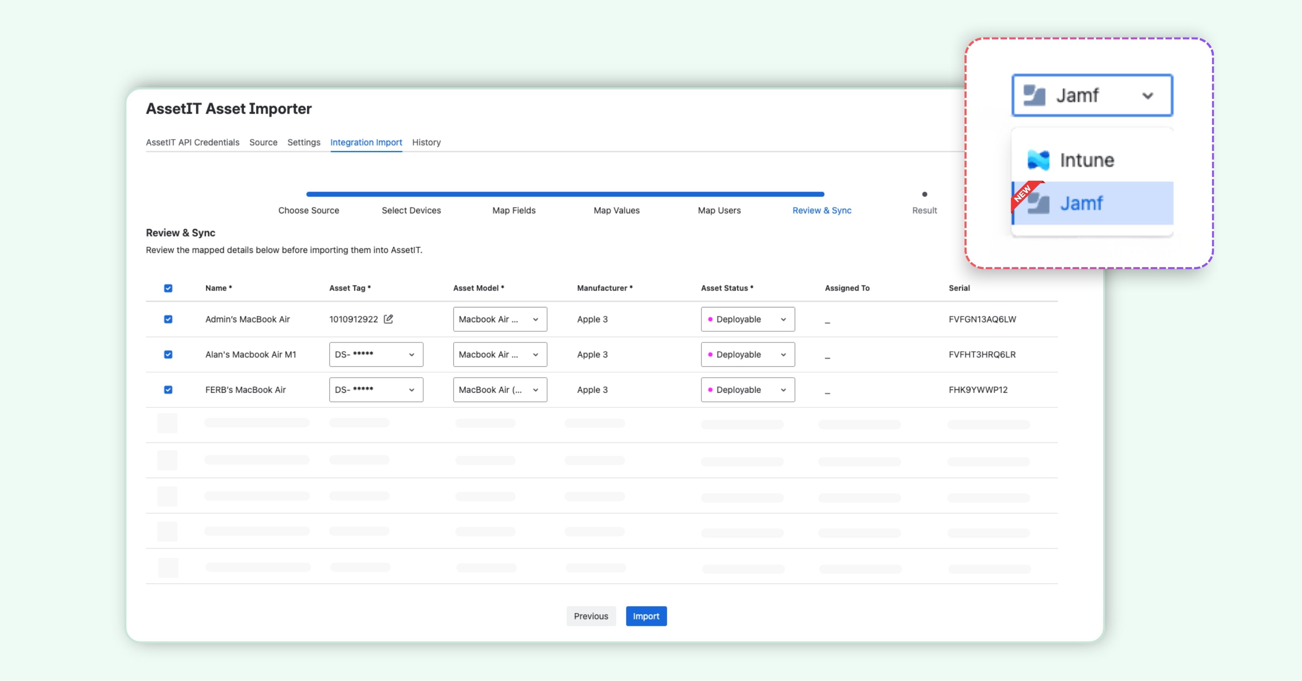Return to the Map Values step
Screen dimensions: 1302x681
[x=617, y=211]
